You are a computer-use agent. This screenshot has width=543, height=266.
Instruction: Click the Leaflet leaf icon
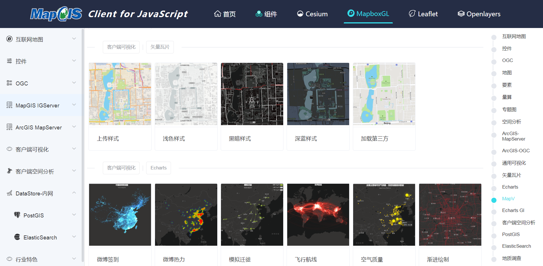[412, 14]
